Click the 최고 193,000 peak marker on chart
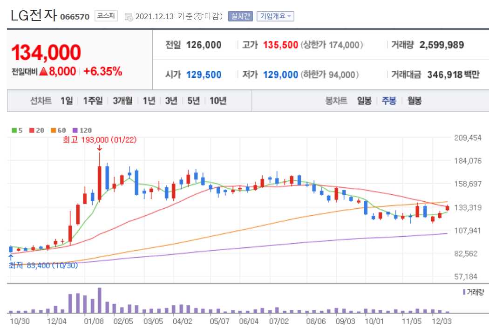The width and height of the screenshot is (489, 328). (x=99, y=140)
